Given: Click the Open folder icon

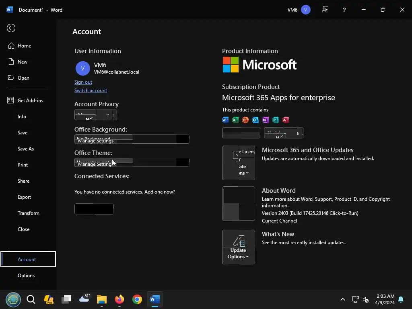Looking at the screenshot, I should tap(11, 78).
